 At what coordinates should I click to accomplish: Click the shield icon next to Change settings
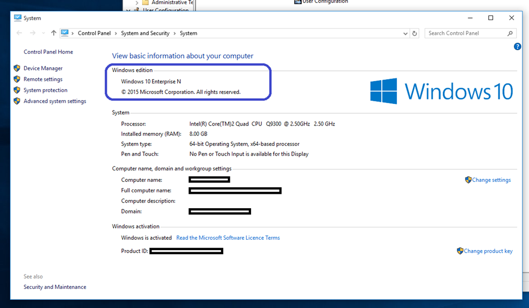(x=468, y=180)
